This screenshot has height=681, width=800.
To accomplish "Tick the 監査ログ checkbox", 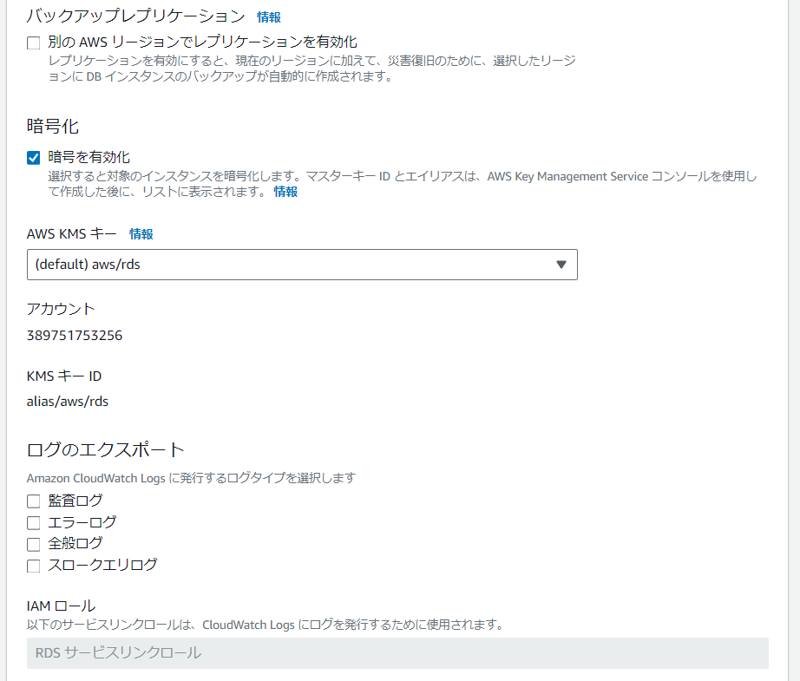I will 34,501.
